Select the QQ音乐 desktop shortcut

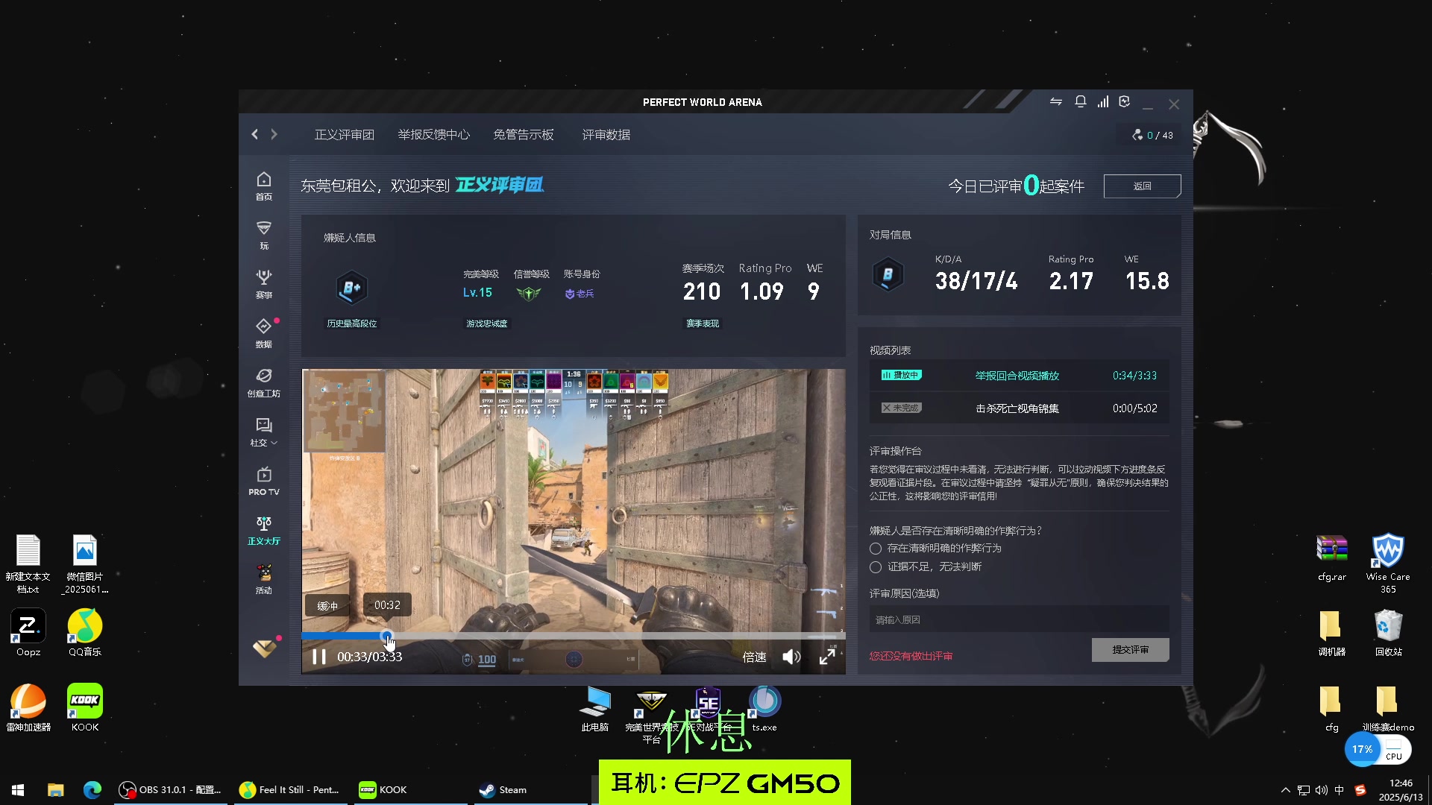pyautogui.click(x=85, y=632)
